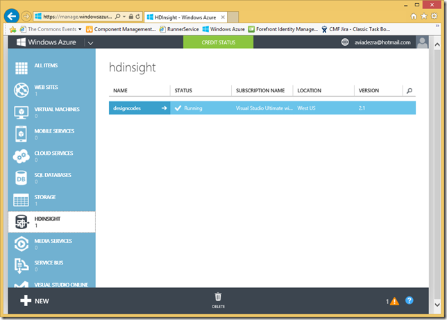Open the CMF Jira Classic Task Board bookmark

(355, 29)
